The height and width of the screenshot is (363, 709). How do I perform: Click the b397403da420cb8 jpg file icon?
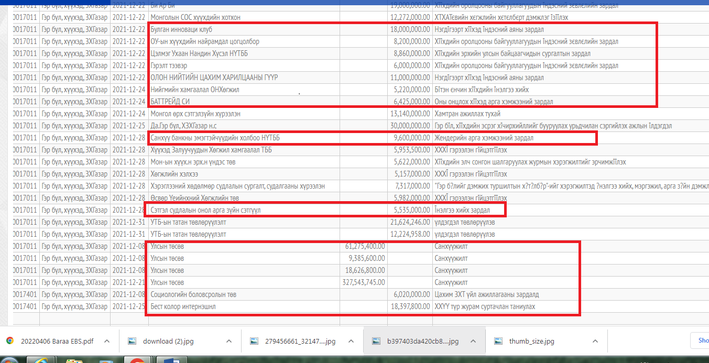coord(376,341)
